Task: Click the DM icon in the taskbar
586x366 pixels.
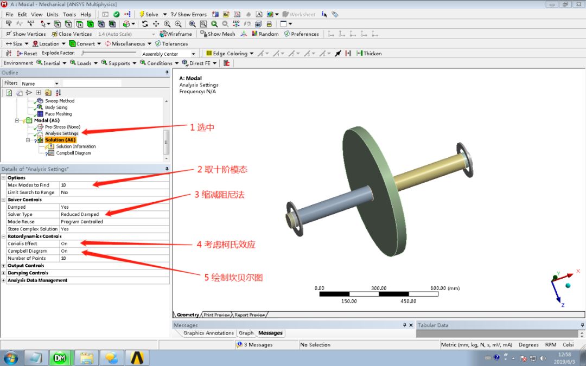Action: (x=60, y=358)
